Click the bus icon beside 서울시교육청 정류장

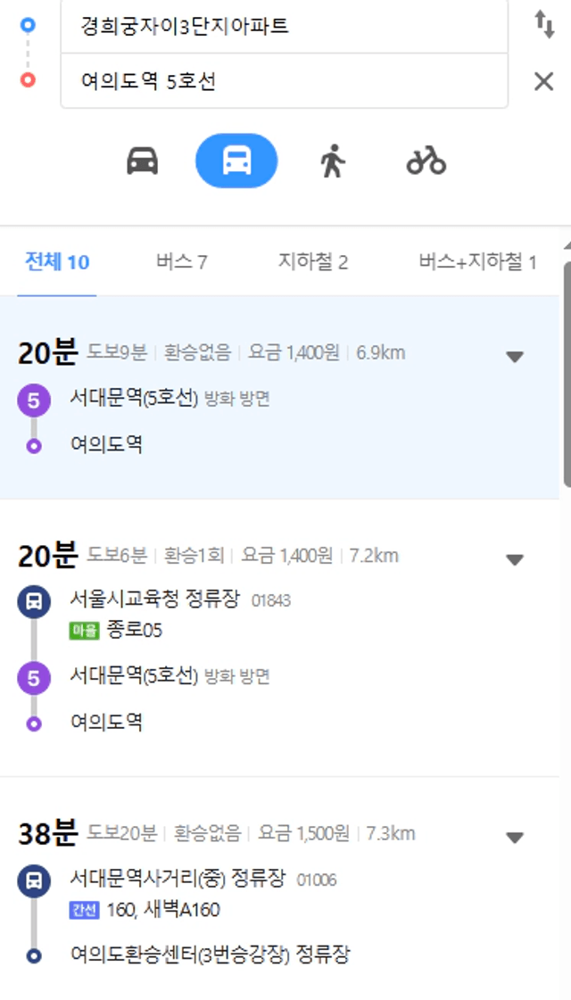pyautogui.click(x=34, y=601)
